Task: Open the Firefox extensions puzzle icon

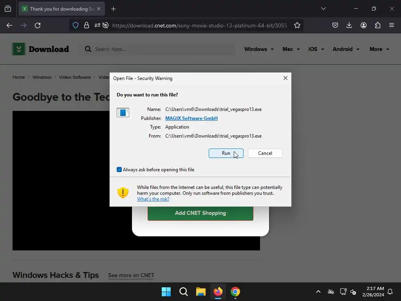Action: pyautogui.click(x=378, y=25)
